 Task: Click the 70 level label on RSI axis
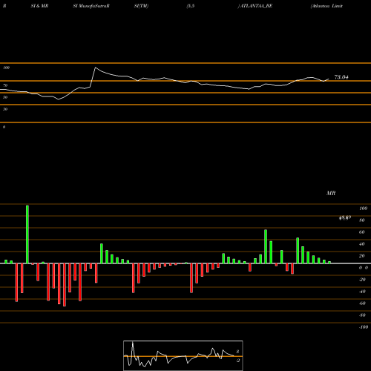tap(5, 85)
